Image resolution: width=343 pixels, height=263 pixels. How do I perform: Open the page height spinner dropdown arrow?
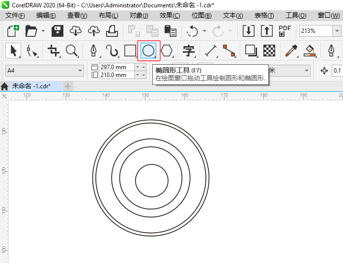(x=138, y=75)
